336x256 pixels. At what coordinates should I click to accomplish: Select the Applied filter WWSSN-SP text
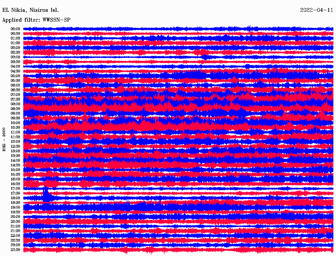36,20
